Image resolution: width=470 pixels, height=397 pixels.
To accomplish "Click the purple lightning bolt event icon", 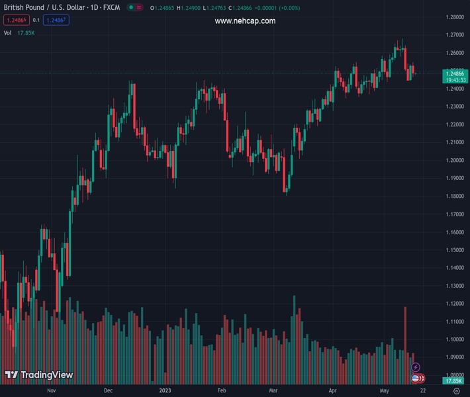I will pyautogui.click(x=416, y=367).
